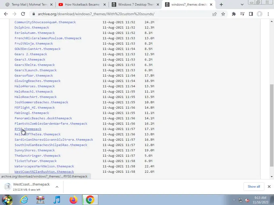
Task: Show all downloads
Action: (x=254, y=187)
